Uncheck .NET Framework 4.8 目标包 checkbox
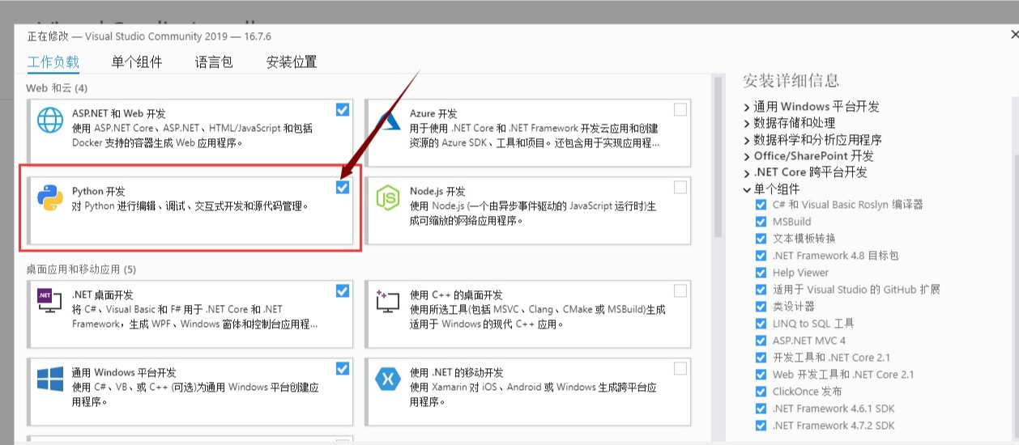 click(761, 256)
